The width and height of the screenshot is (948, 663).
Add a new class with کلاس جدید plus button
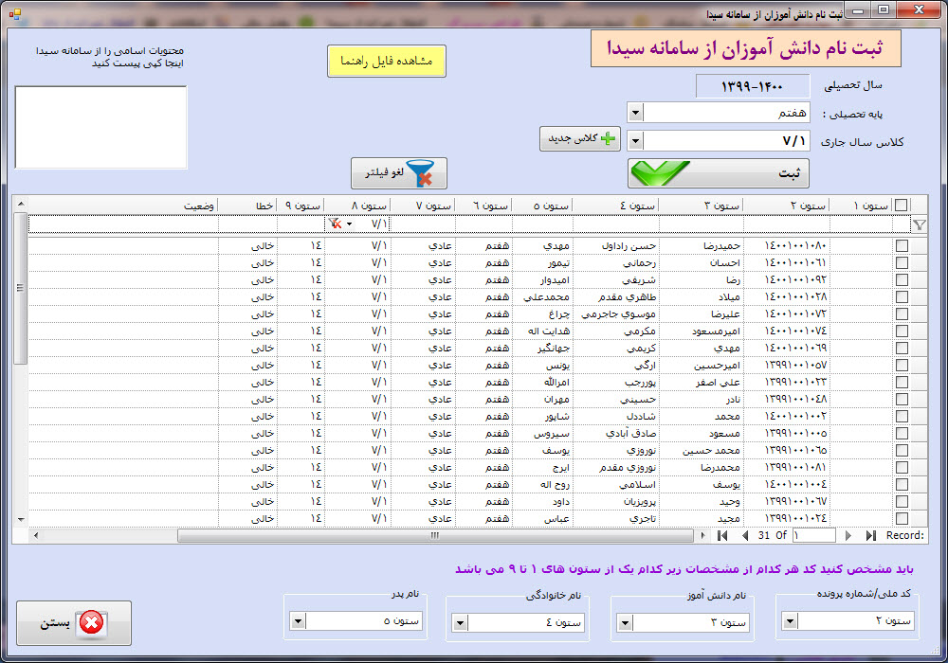(580, 139)
